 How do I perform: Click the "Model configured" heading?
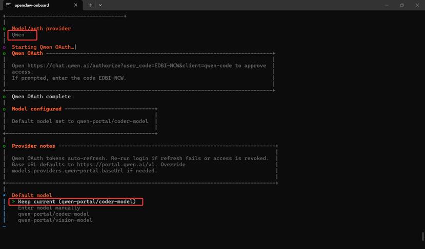(36, 109)
